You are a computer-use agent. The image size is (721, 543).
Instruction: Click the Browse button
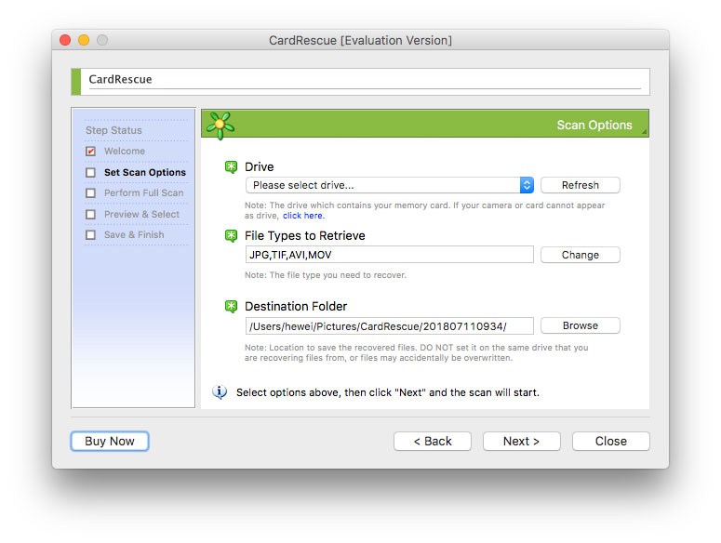581,325
